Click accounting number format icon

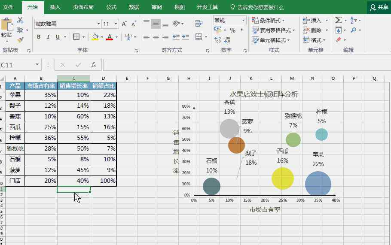pyautogui.click(x=218, y=30)
